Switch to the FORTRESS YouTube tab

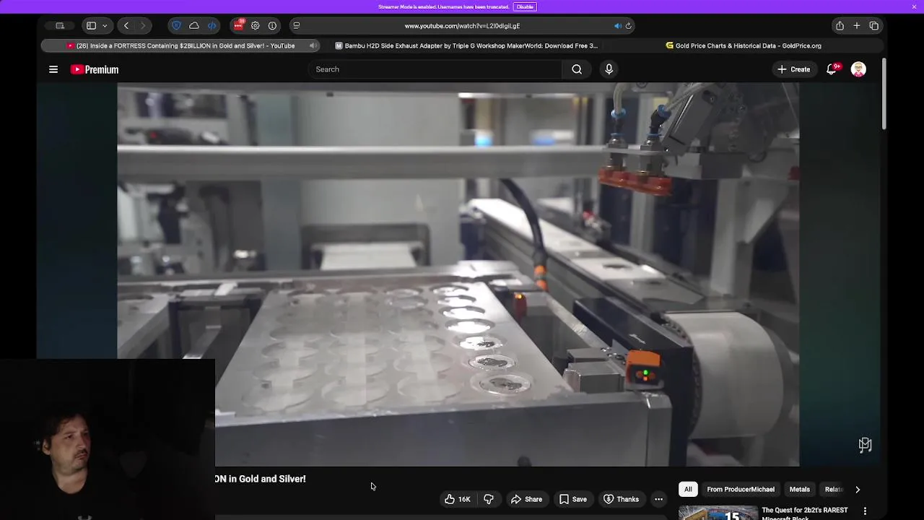pos(180,45)
